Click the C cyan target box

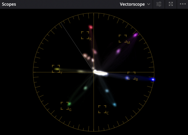(x=102, y=109)
